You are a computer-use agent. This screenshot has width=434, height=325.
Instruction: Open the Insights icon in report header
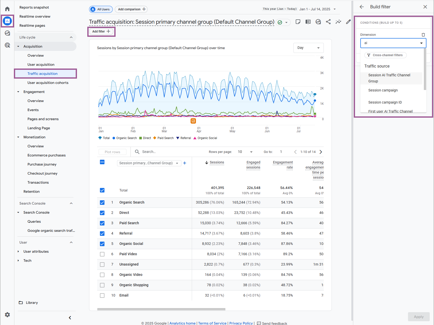point(318,22)
